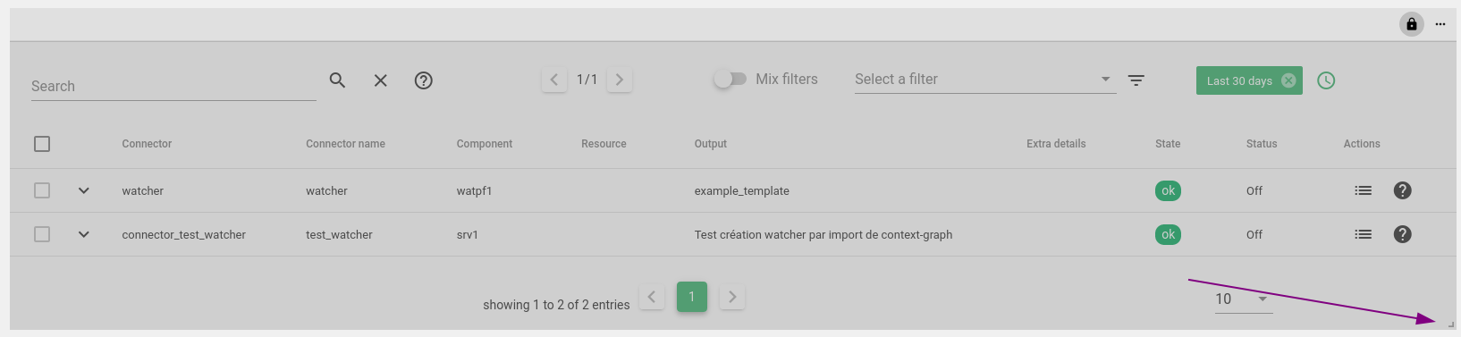Image resolution: width=1461 pixels, height=337 pixels.
Task: Toggle the Mix filters switch
Action: tap(730, 80)
